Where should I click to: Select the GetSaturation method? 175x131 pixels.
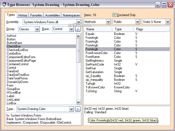(127, 72)
